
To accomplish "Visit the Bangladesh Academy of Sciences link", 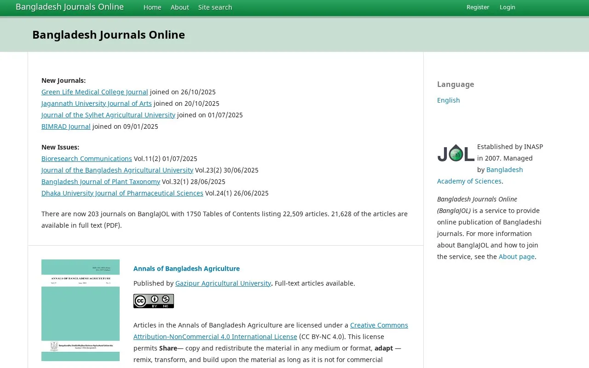I will [x=480, y=175].
